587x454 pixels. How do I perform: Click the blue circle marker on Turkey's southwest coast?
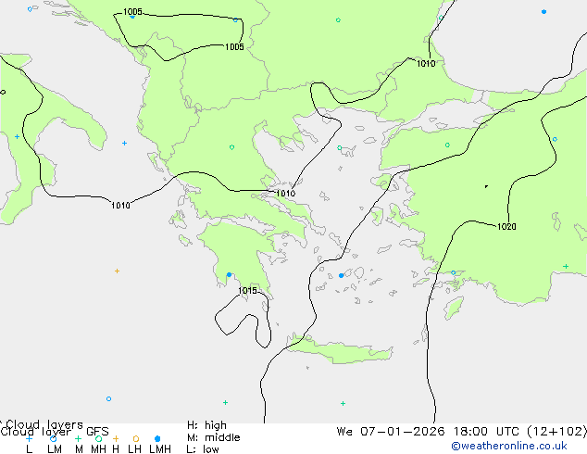[x=453, y=272]
